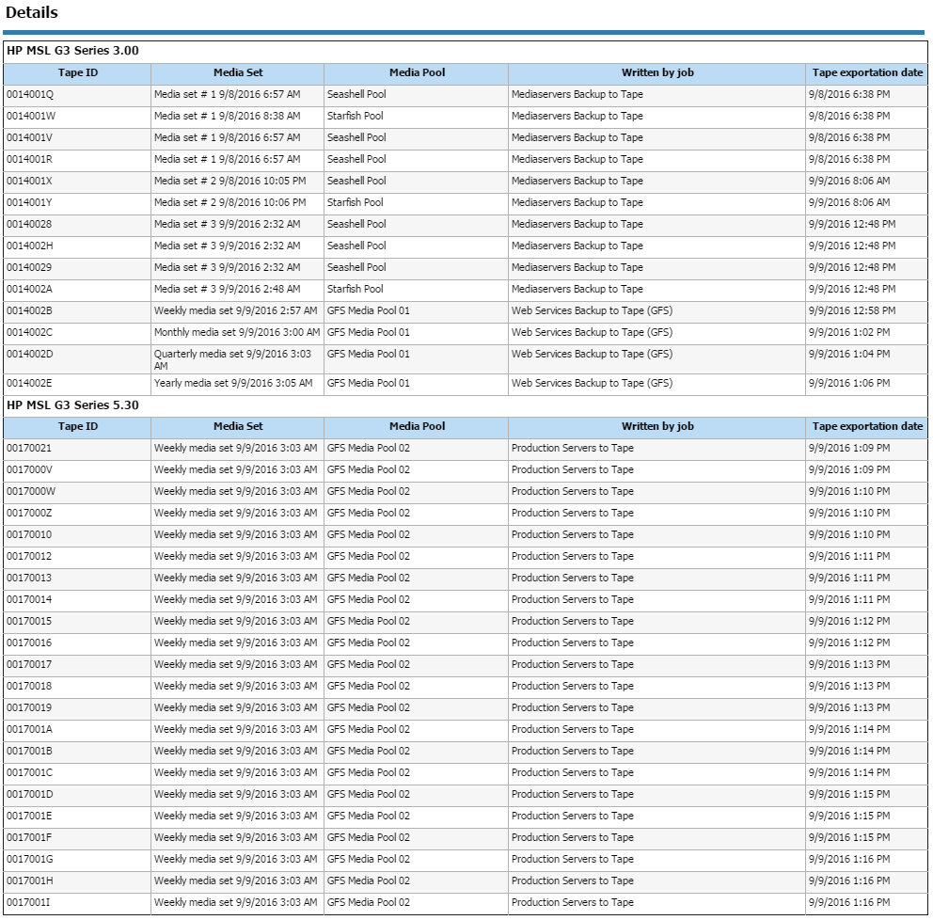933x920 pixels.
Task: Click Tape ID 0014002C
Action: pyautogui.click(x=77, y=333)
